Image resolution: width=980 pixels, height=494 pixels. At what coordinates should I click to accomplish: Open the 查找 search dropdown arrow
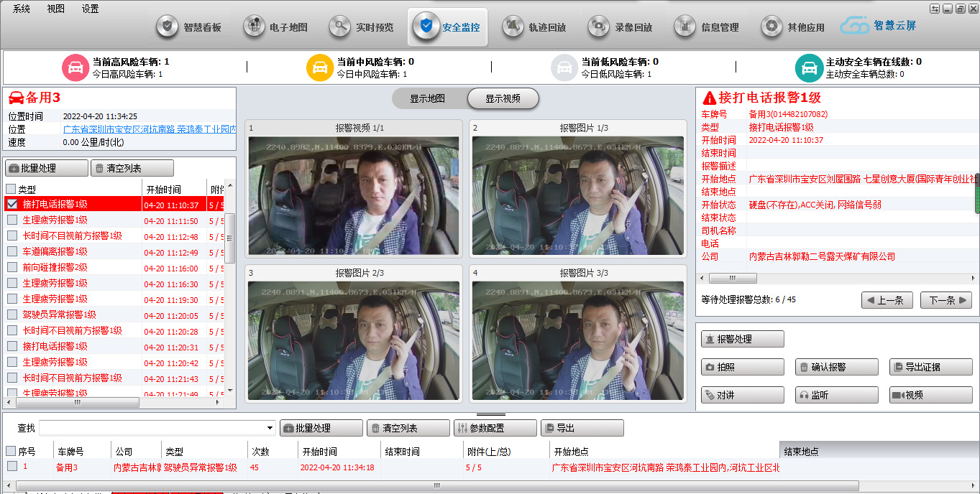[270, 428]
